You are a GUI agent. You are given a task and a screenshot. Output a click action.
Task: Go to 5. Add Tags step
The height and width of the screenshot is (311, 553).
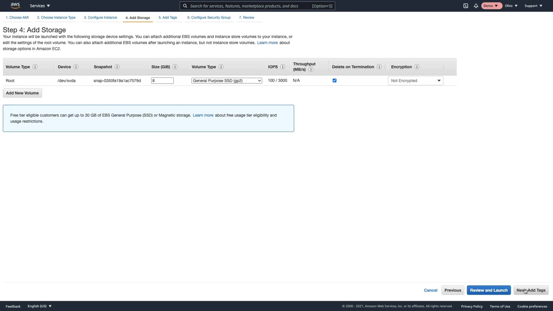tap(168, 18)
